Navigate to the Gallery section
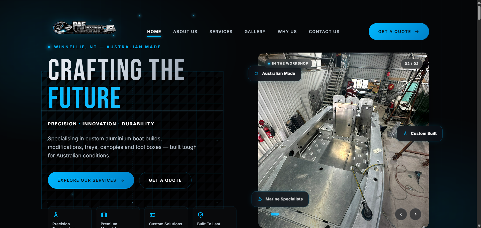Viewport: 481px width, 228px height. click(255, 32)
